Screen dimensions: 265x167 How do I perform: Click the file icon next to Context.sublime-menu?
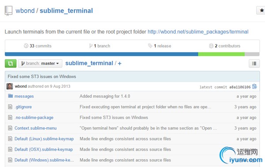10,128
